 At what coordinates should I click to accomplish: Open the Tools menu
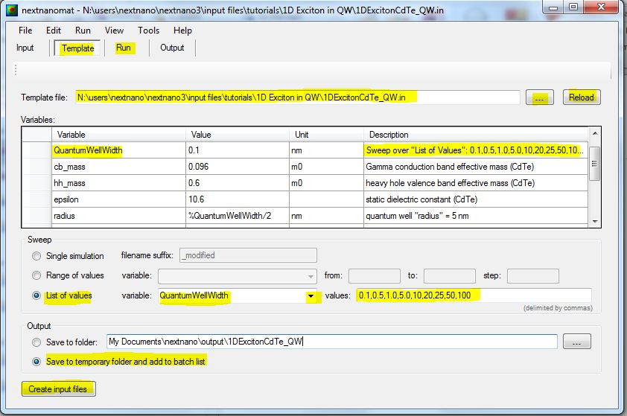coord(148,31)
